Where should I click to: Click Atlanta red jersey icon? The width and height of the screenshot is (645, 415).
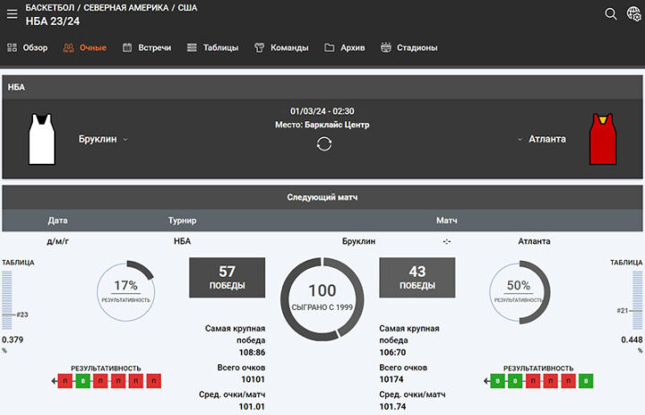point(602,139)
